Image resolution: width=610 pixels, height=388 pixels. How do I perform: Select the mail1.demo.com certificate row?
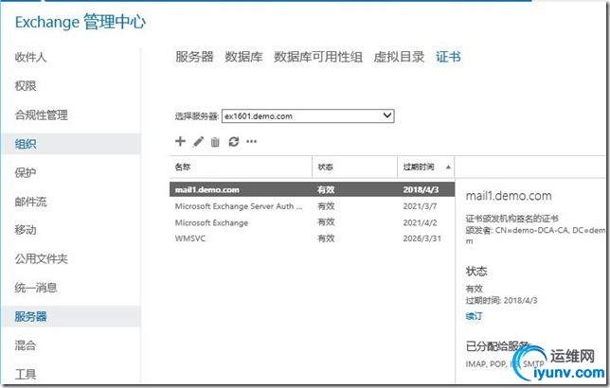[237, 189]
